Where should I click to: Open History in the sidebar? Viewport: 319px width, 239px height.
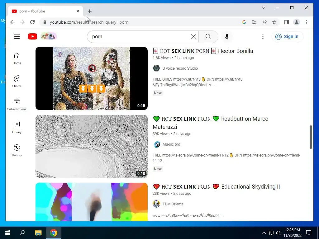(17, 150)
